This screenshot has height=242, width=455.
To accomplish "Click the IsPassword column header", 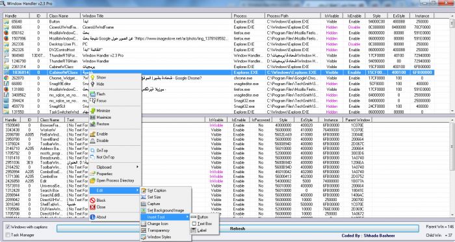I will pos(261,120).
